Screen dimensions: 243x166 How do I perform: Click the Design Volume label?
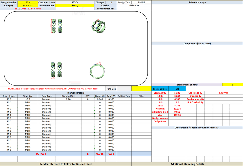160,118
